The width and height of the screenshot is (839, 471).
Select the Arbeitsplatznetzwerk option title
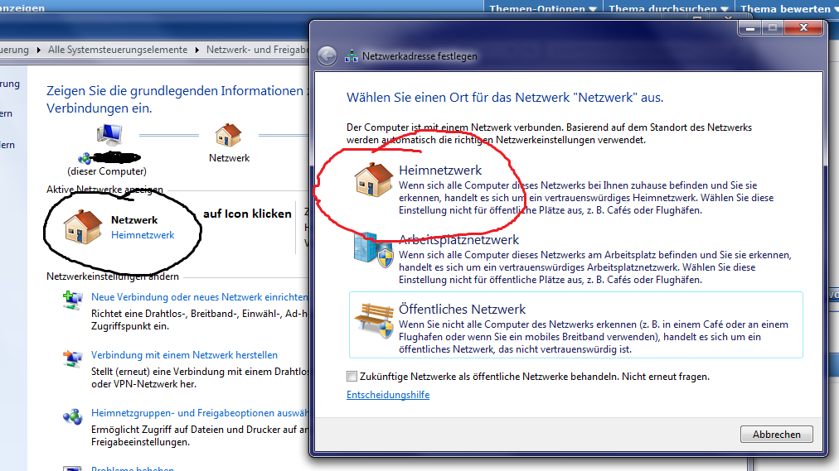[459, 240]
